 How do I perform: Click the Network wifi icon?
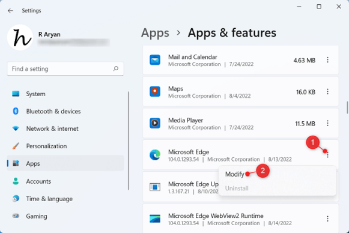pyautogui.click(x=16, y=129)
